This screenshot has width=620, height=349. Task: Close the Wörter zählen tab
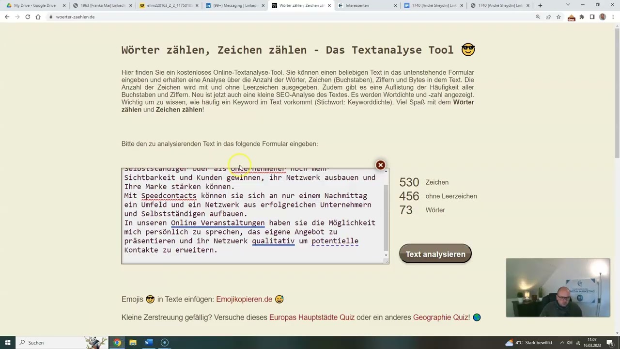click(329, 5)
